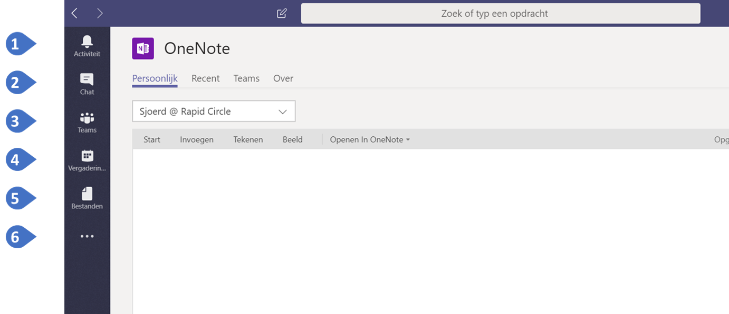The height and width of the screenshot is (314, 729).
Task: Click the purple OneNote app logo
Action: point(143,48)
